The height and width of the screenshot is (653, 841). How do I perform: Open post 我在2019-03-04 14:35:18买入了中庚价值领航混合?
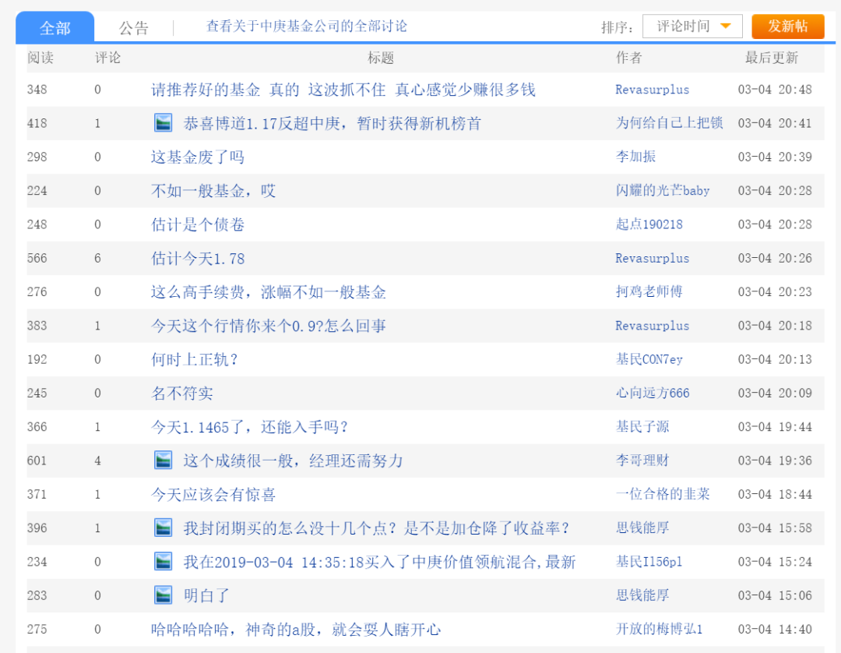[x=380, y=563]
